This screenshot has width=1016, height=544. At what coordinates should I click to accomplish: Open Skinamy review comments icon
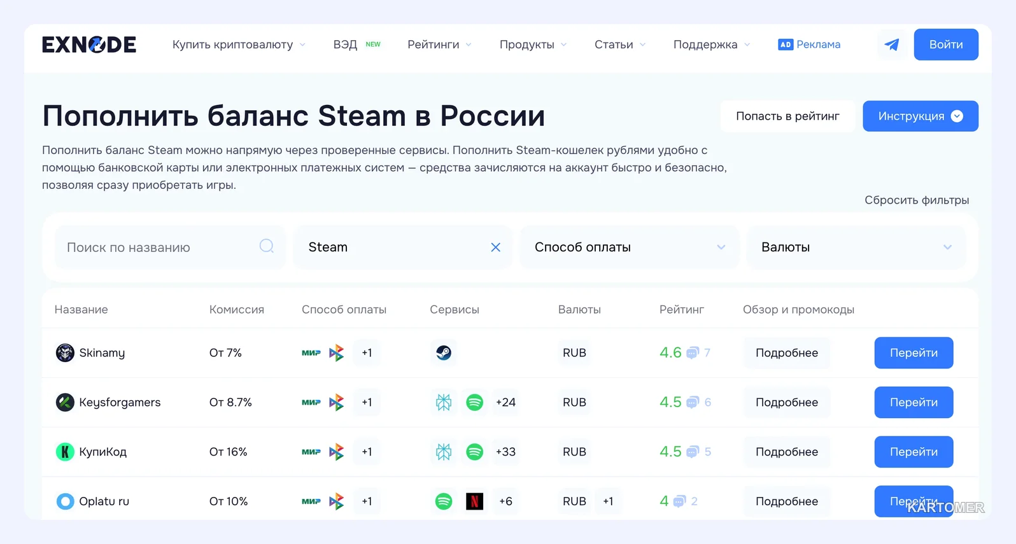[x=693, y=352]
